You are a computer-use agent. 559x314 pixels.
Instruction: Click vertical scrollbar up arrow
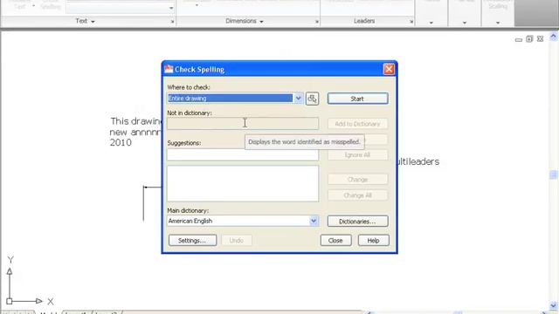pos(553,36)
